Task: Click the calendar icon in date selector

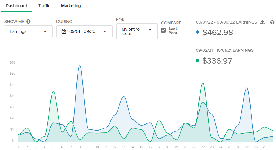Action: [x=64, y=31]
